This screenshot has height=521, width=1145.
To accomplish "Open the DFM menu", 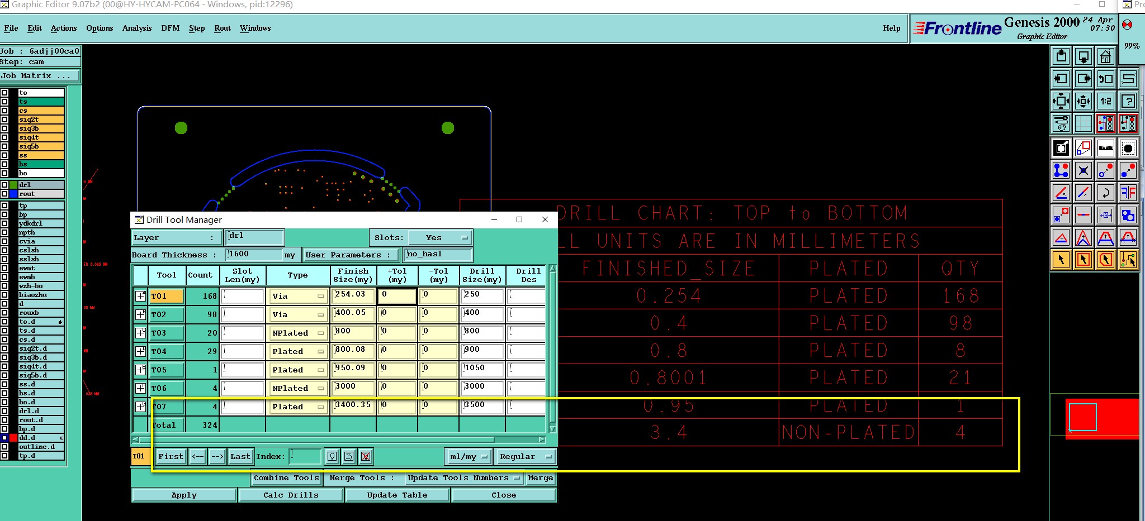I will [171, 28].
